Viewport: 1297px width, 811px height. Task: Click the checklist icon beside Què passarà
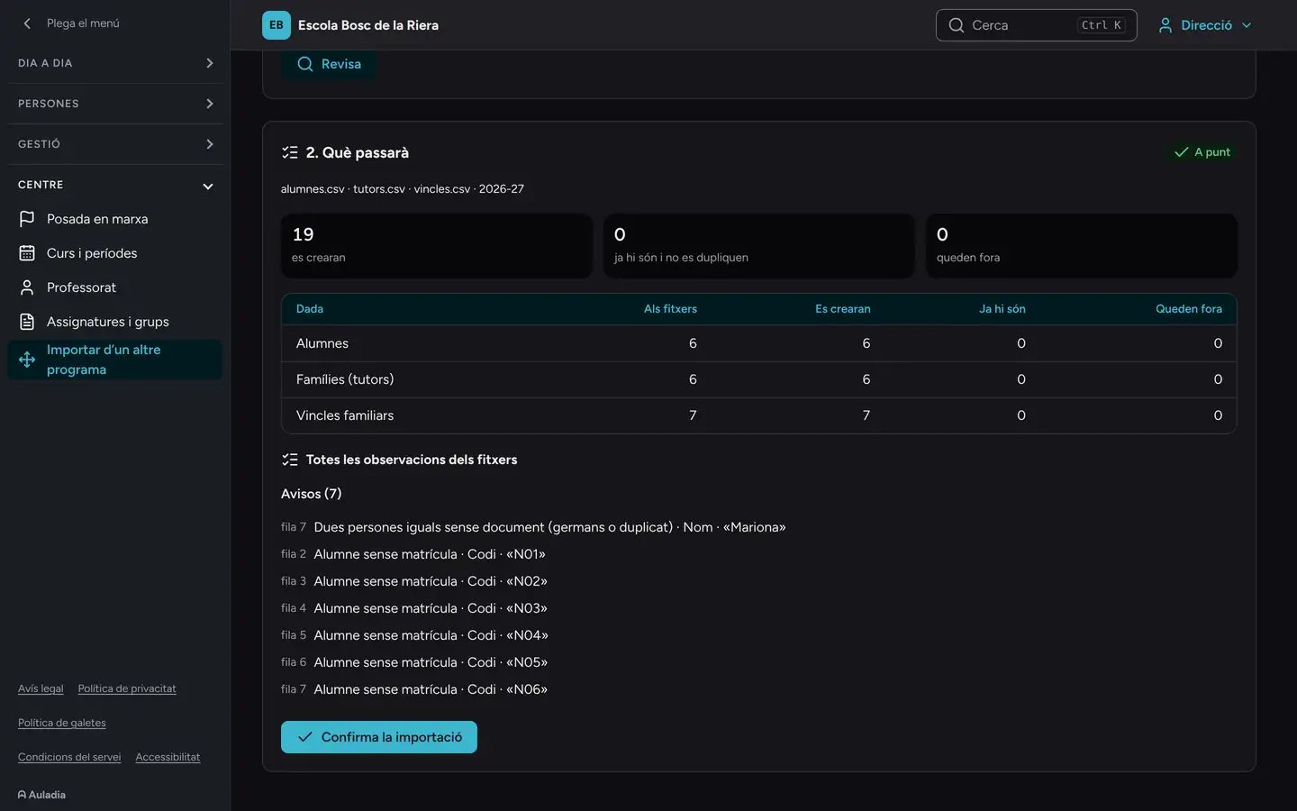point(290,152)
